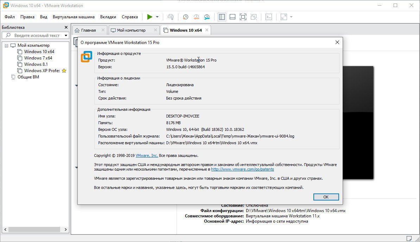Viewport: 420px width, 242px height.
Task: Click the message log icon in status bar
Action: point(409,238)
